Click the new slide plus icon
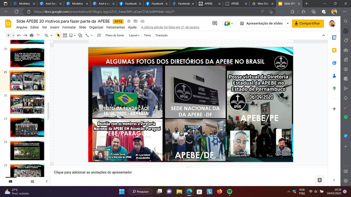Image resolution: width=351 pixels, height=197 pixels. pos(8,35)
